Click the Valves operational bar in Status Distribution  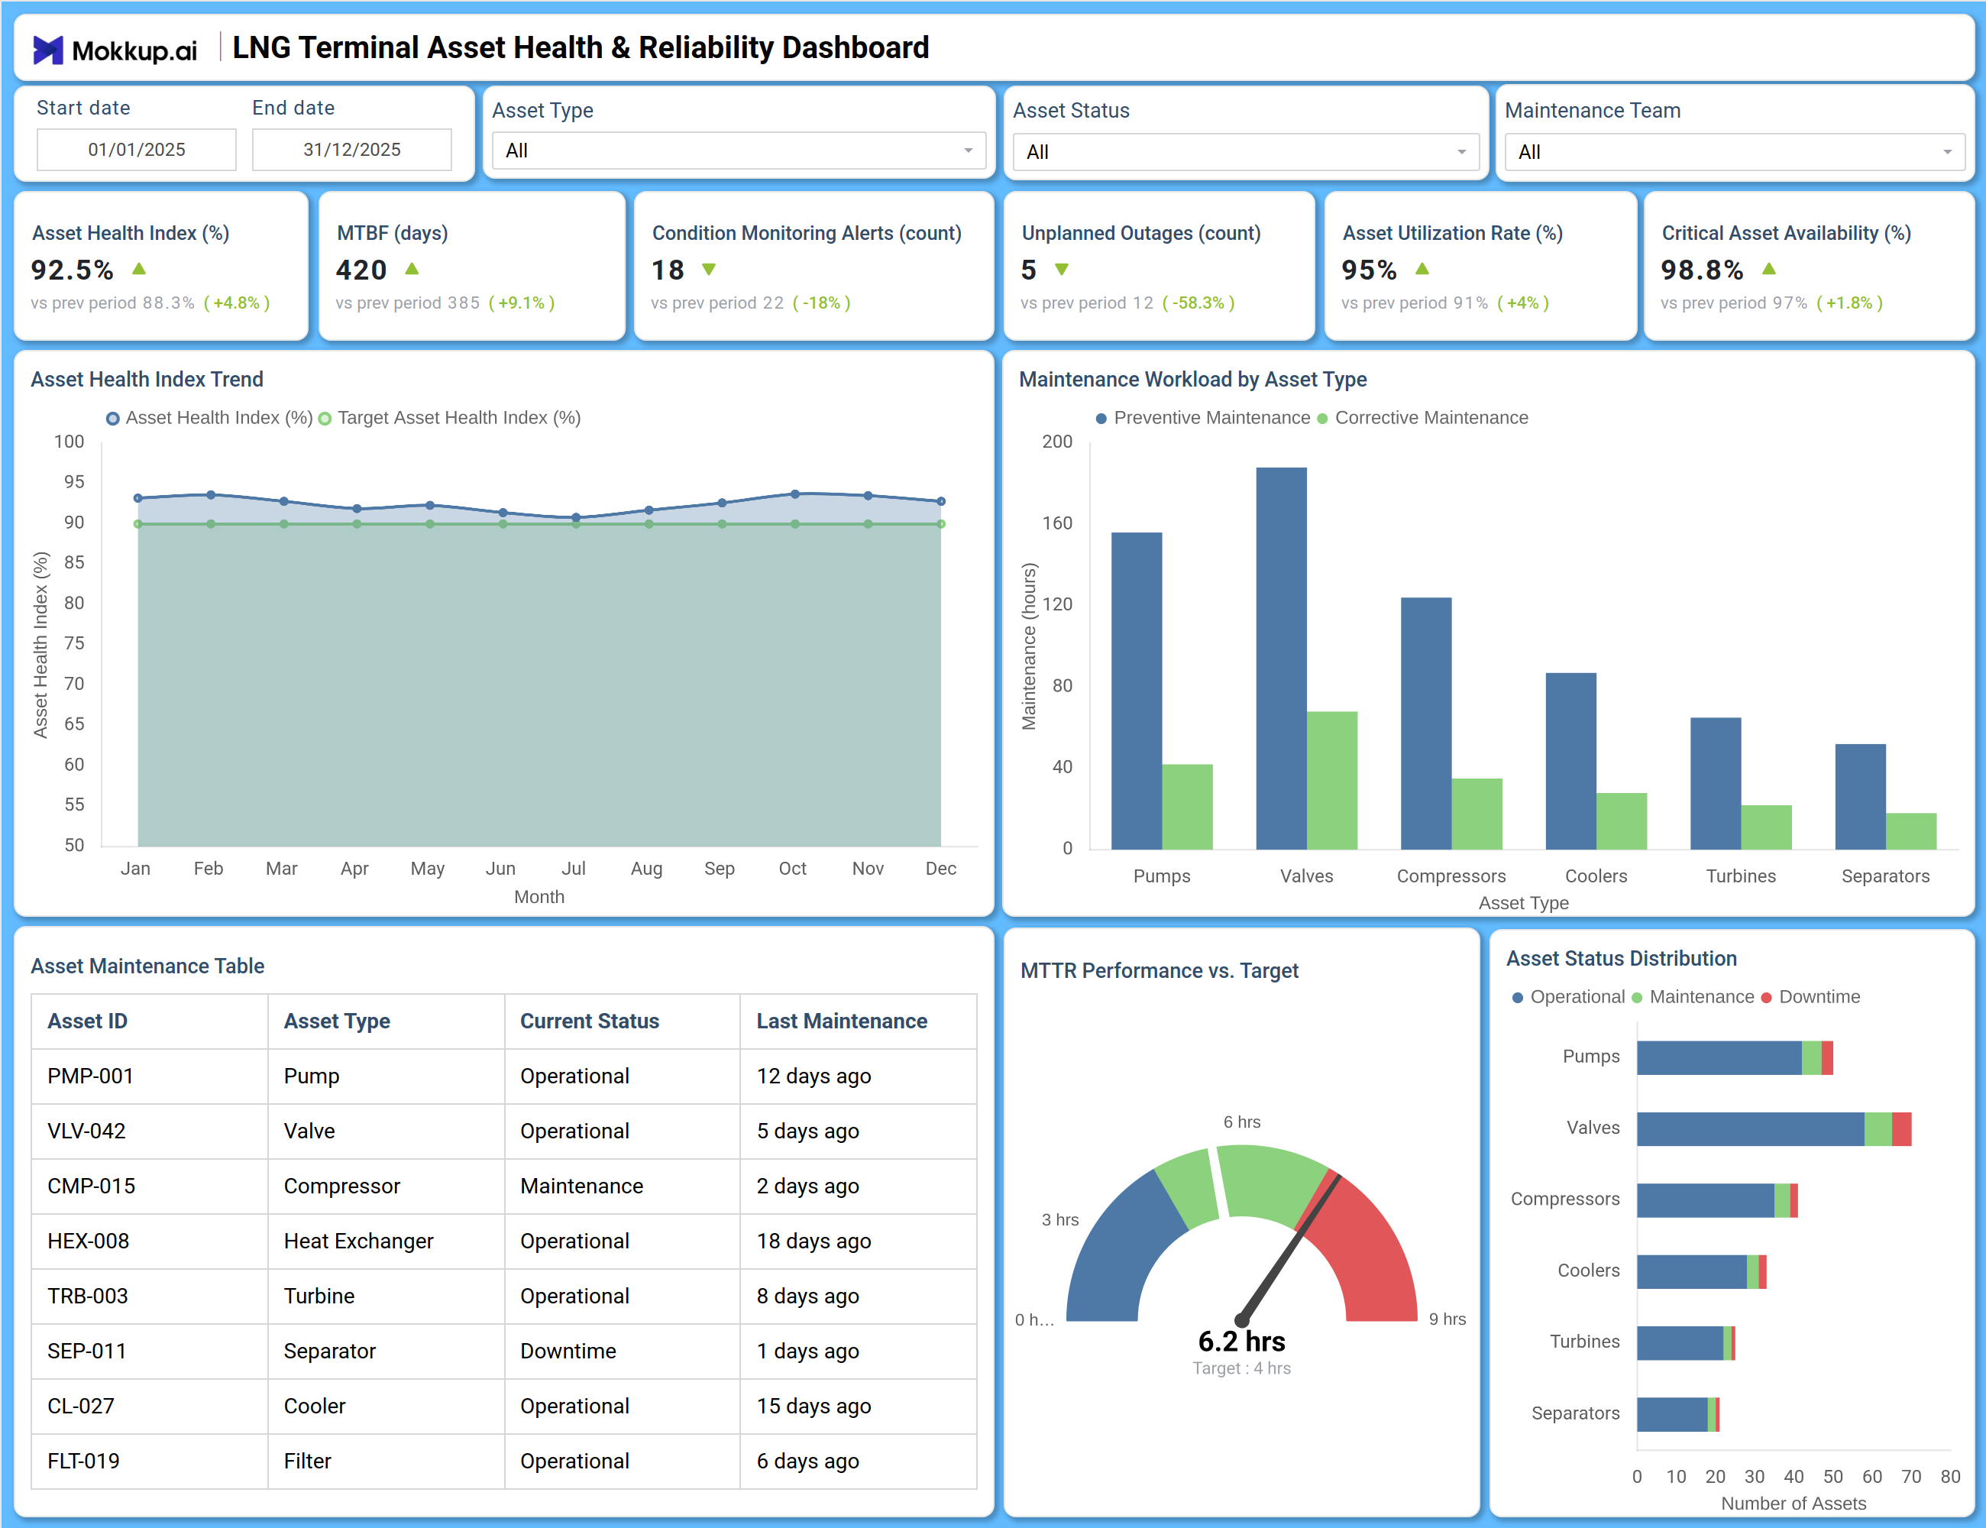click(x=1751, y=1128)
